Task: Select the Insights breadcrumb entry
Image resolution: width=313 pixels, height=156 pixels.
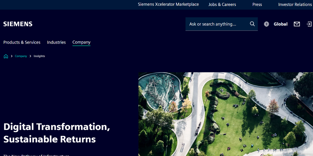Action: pyautogui.click(x=39, y=56)
